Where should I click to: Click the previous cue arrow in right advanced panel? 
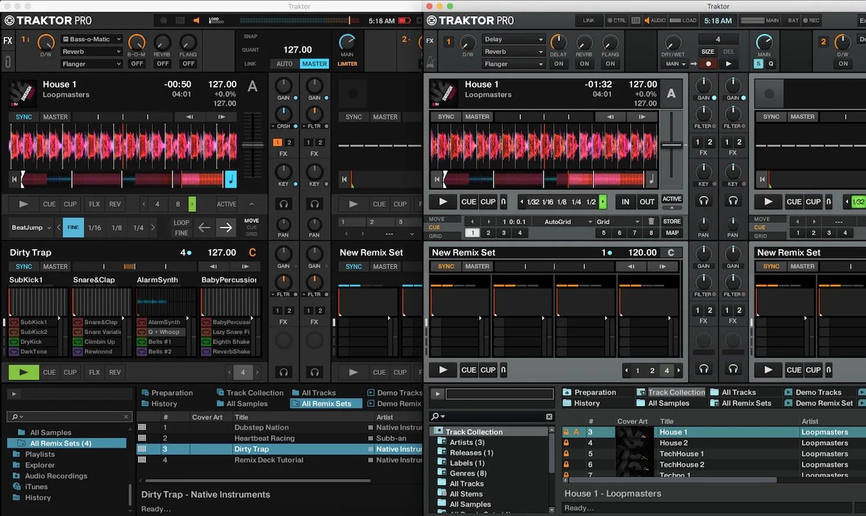pyautogui.click(x=472, y=222)
